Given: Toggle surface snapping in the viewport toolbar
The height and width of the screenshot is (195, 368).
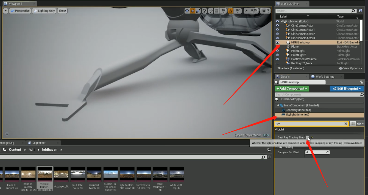Looking at the screenshot, I should tap(211, 11).
